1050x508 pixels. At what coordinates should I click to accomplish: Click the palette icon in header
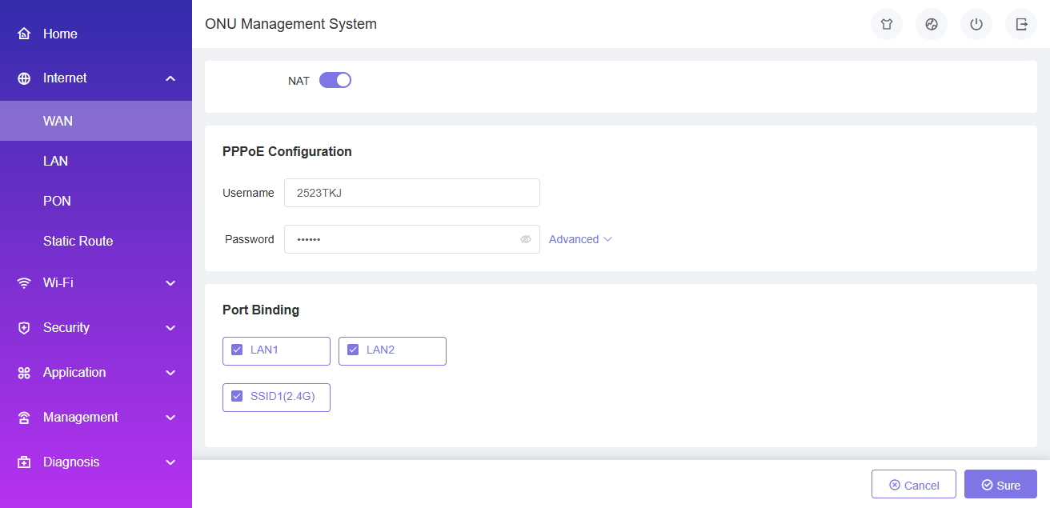click(932, 24)
